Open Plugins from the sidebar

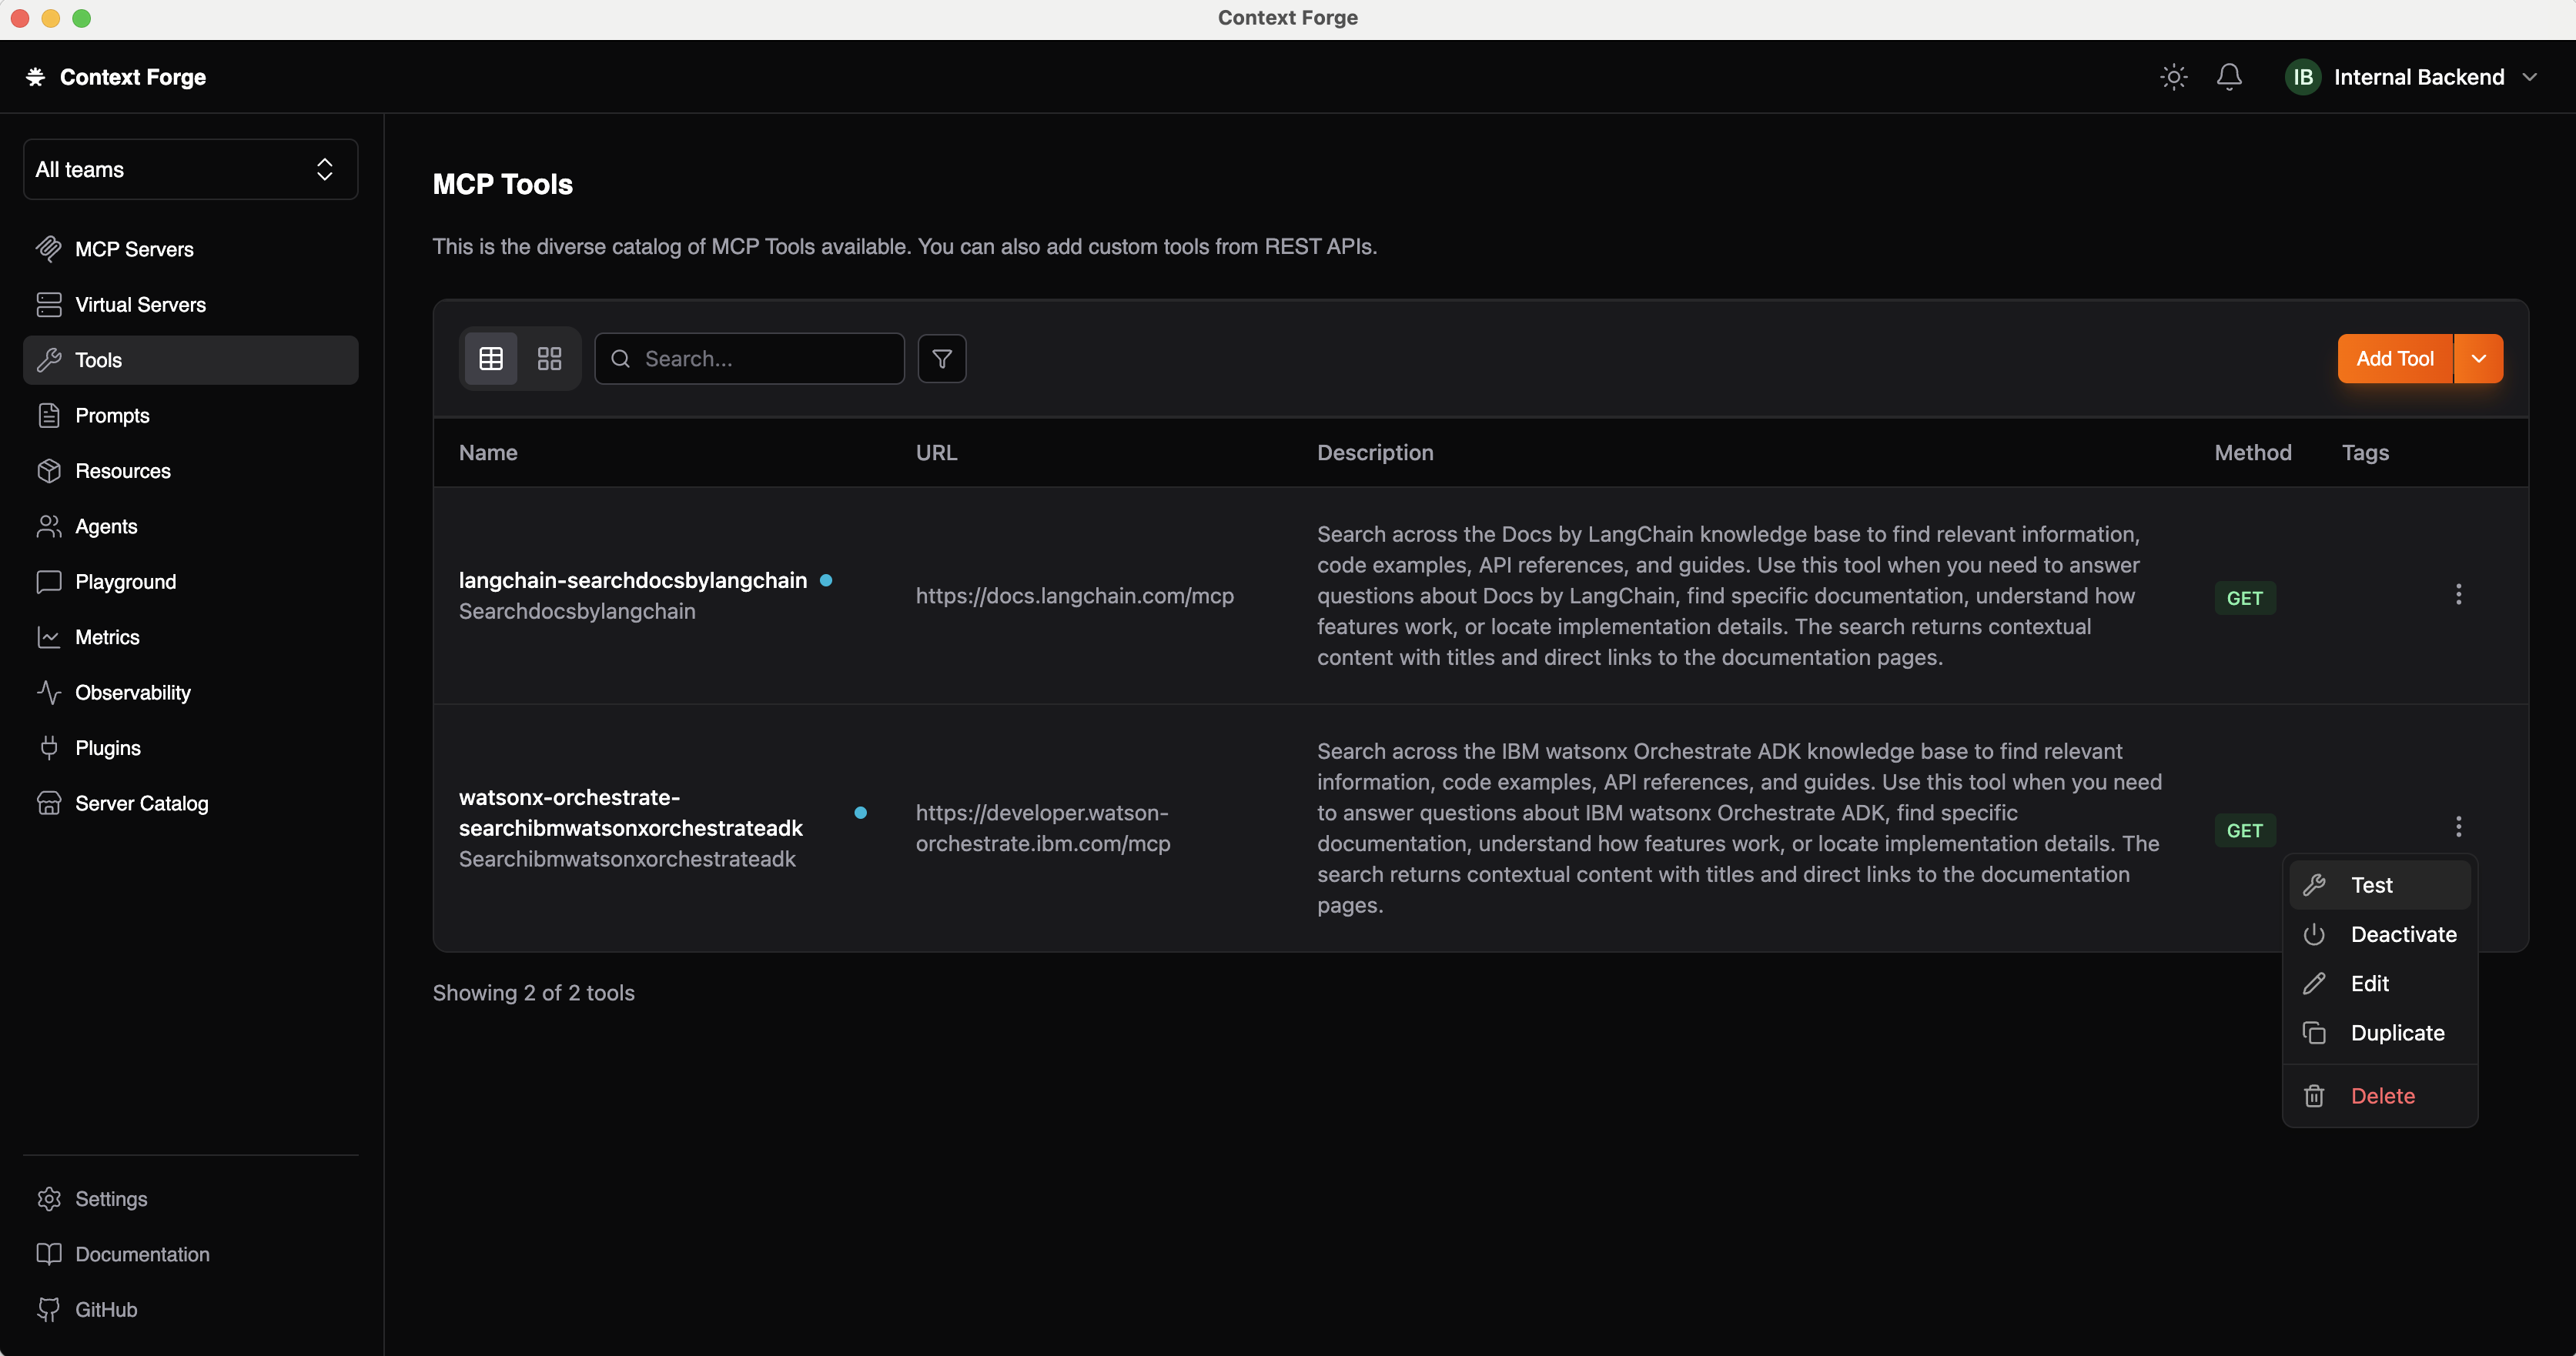click(108, 747)
